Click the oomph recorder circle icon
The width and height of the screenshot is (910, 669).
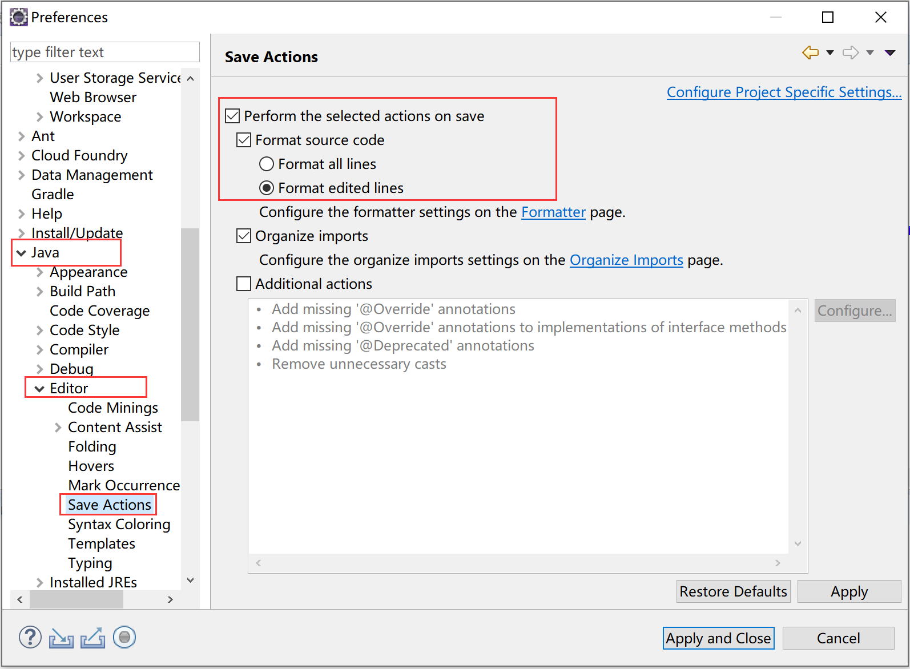(124, 637)
